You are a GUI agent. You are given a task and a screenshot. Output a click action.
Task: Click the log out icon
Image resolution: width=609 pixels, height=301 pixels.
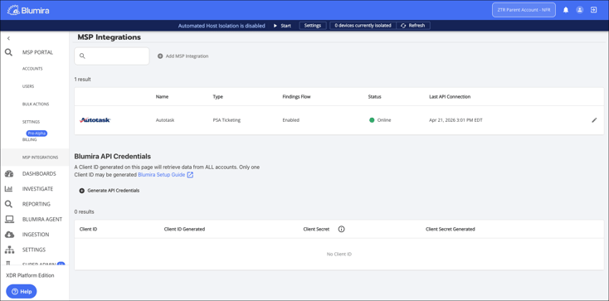[x=593, y=10]
